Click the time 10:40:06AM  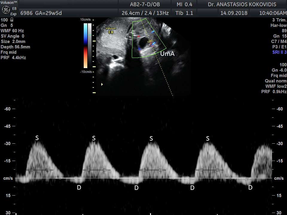click(x=273, y=13)
